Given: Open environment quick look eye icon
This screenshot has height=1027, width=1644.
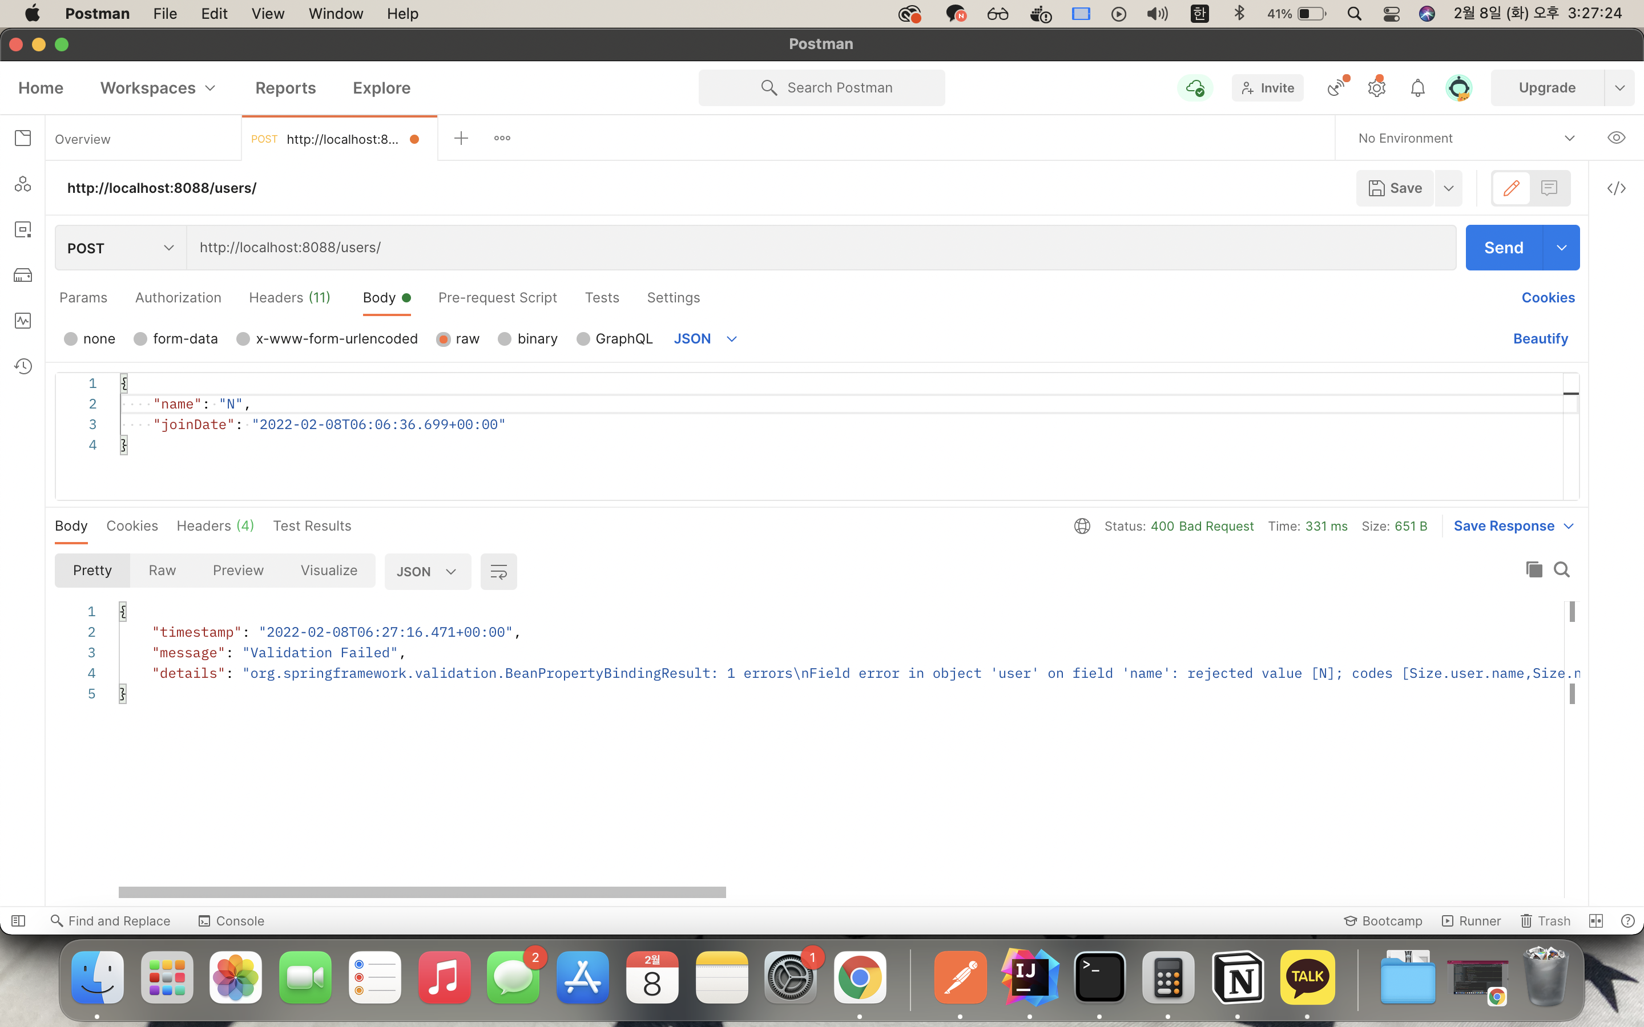Looking at the screenshot, I should pos(1616,138).
